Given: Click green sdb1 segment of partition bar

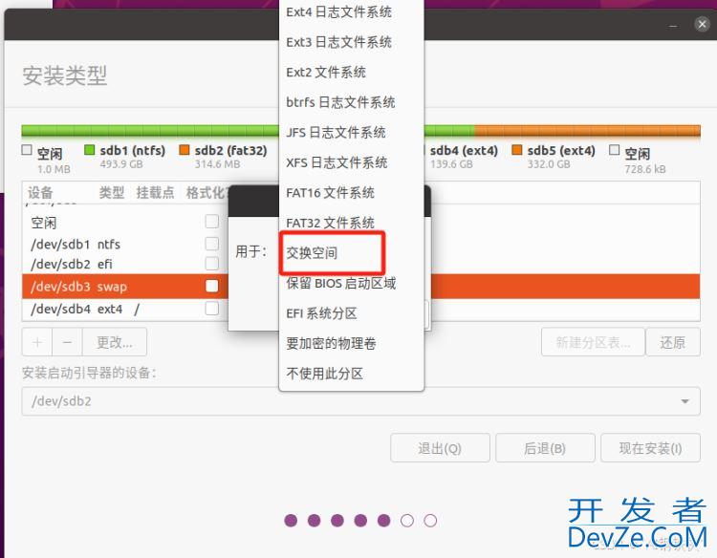Looking at the screenshot, I should pos(150,130).
